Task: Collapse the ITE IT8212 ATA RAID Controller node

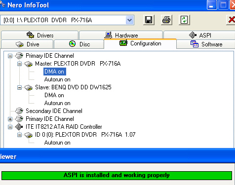Action: (10, 127)
